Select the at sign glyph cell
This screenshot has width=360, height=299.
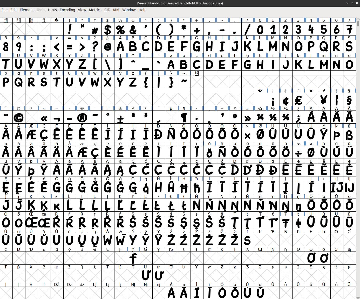click(x=107, y=47)
